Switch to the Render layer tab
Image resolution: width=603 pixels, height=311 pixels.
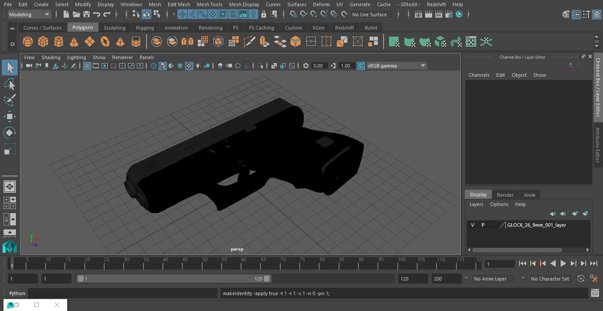[505, 195]
